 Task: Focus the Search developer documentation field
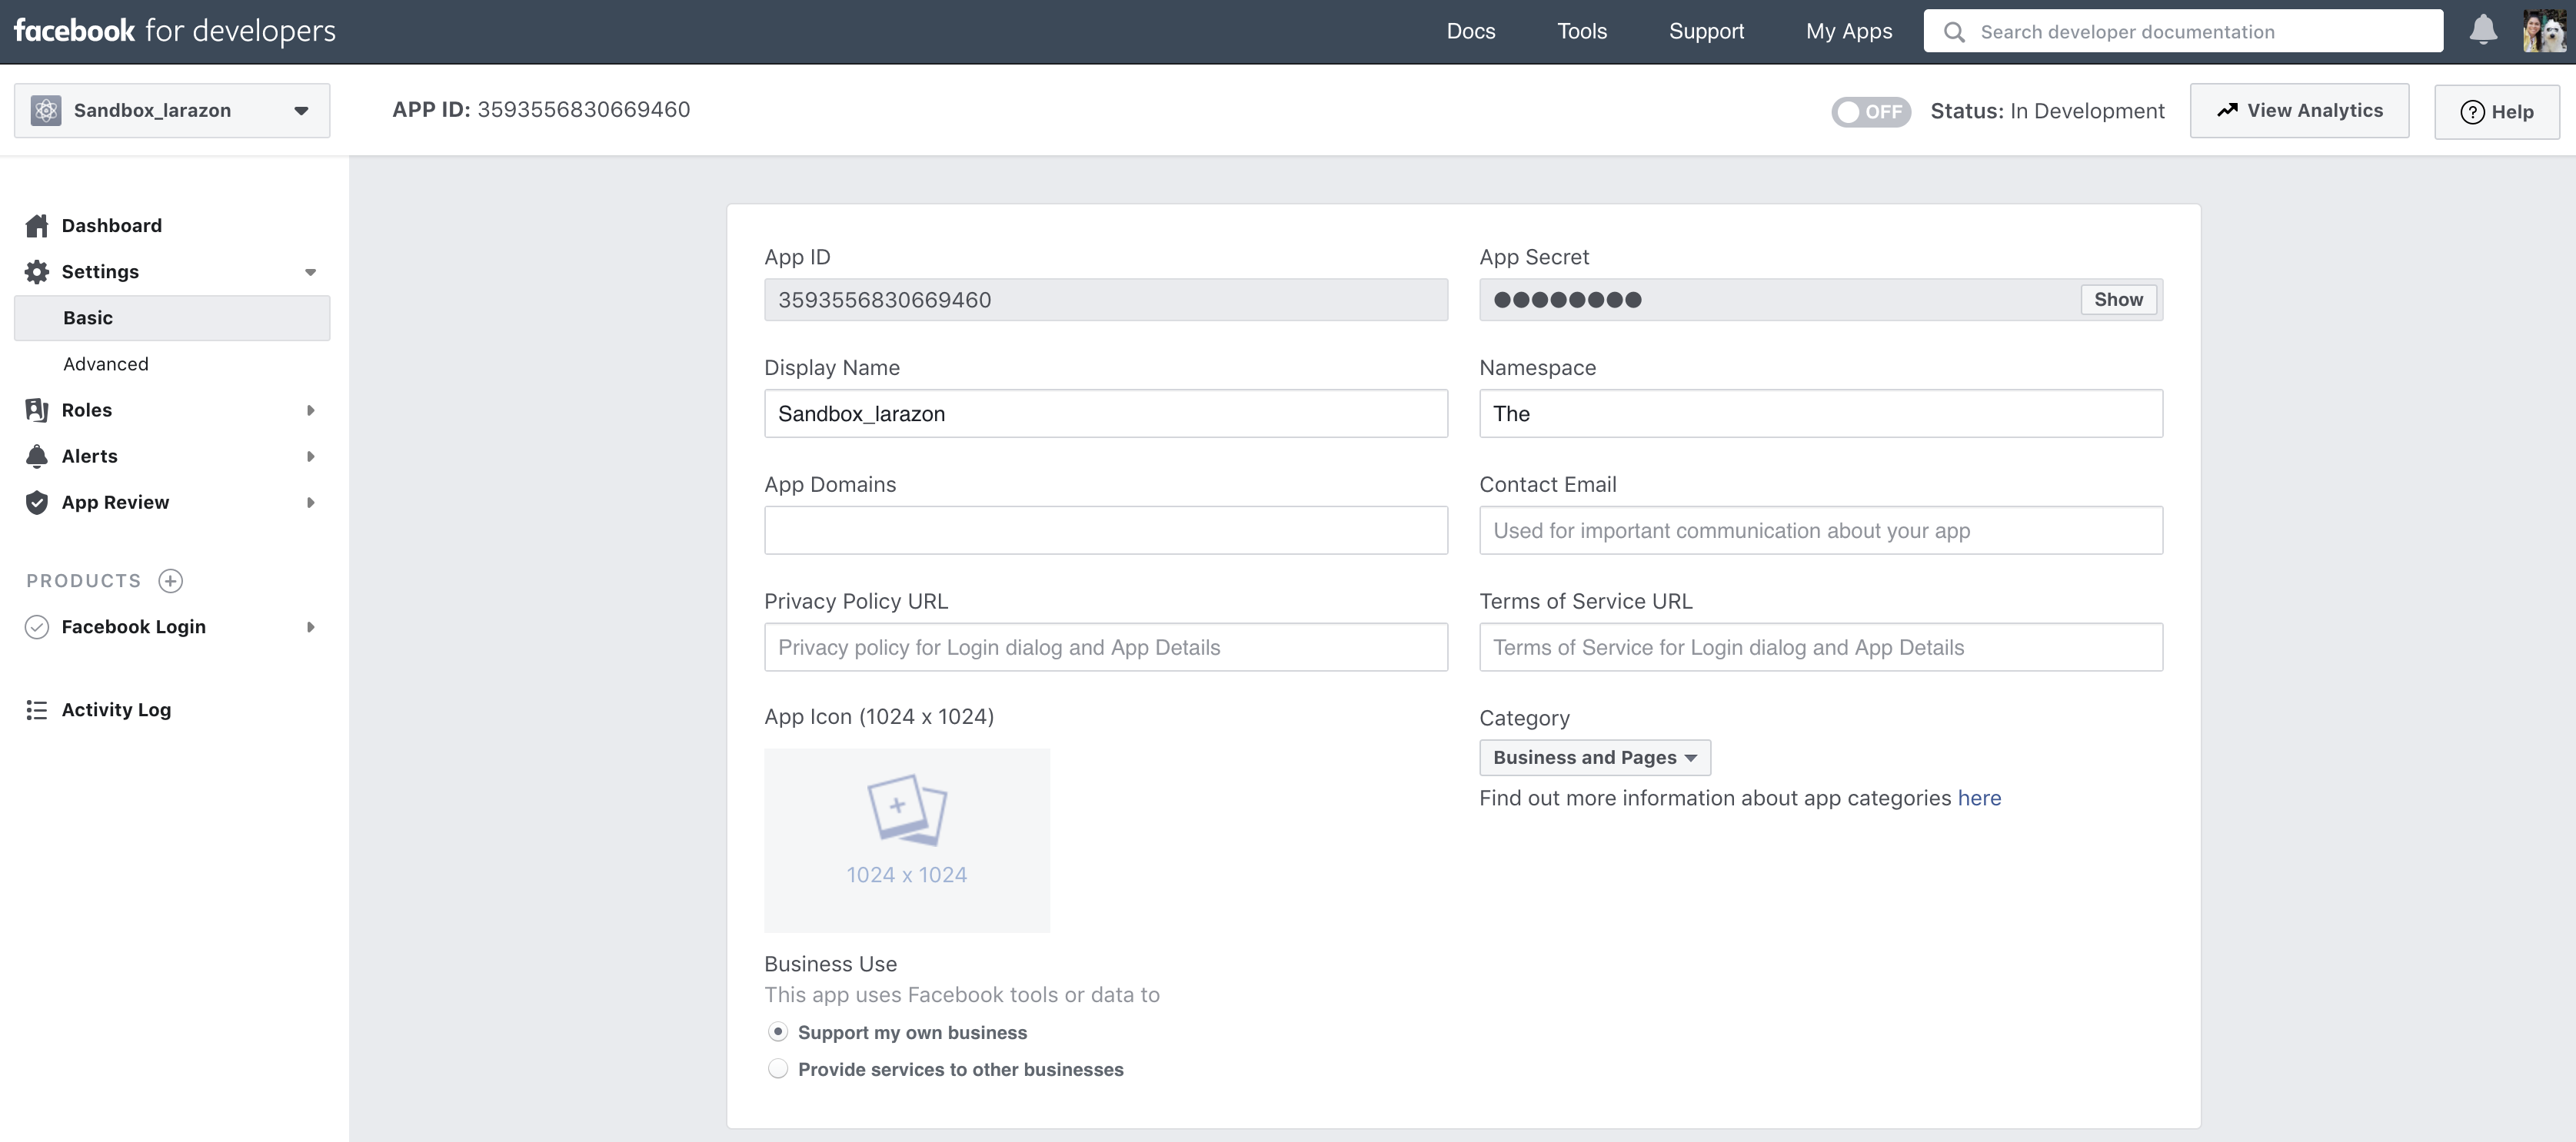[2183, 31]
